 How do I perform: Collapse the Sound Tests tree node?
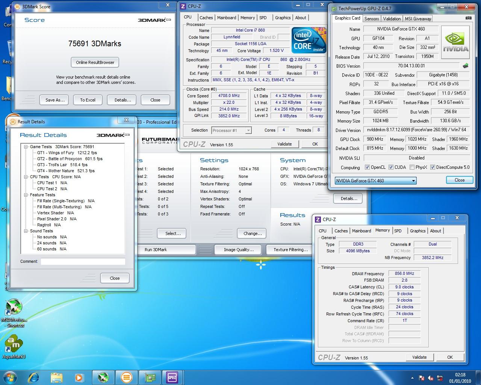point(26,231)
